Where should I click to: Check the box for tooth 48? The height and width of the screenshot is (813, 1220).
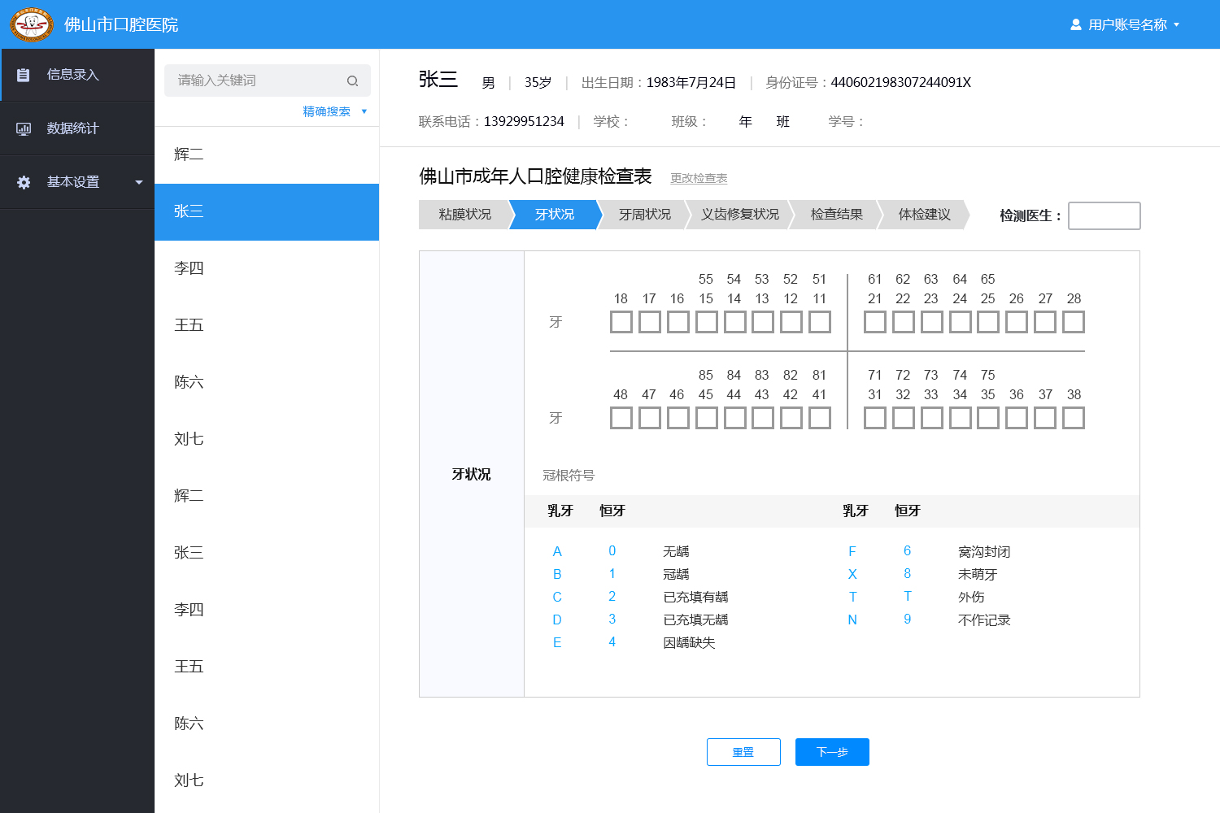click(621, 418)
